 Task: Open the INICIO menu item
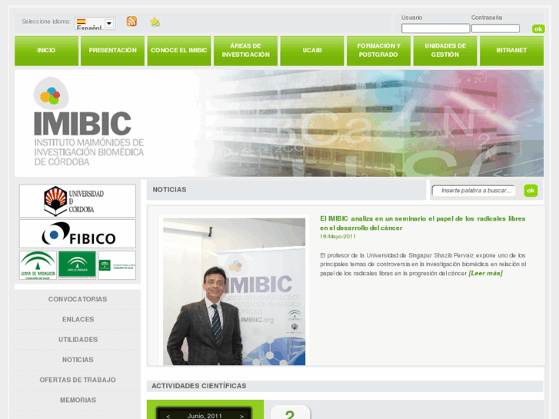pos(46,51)
